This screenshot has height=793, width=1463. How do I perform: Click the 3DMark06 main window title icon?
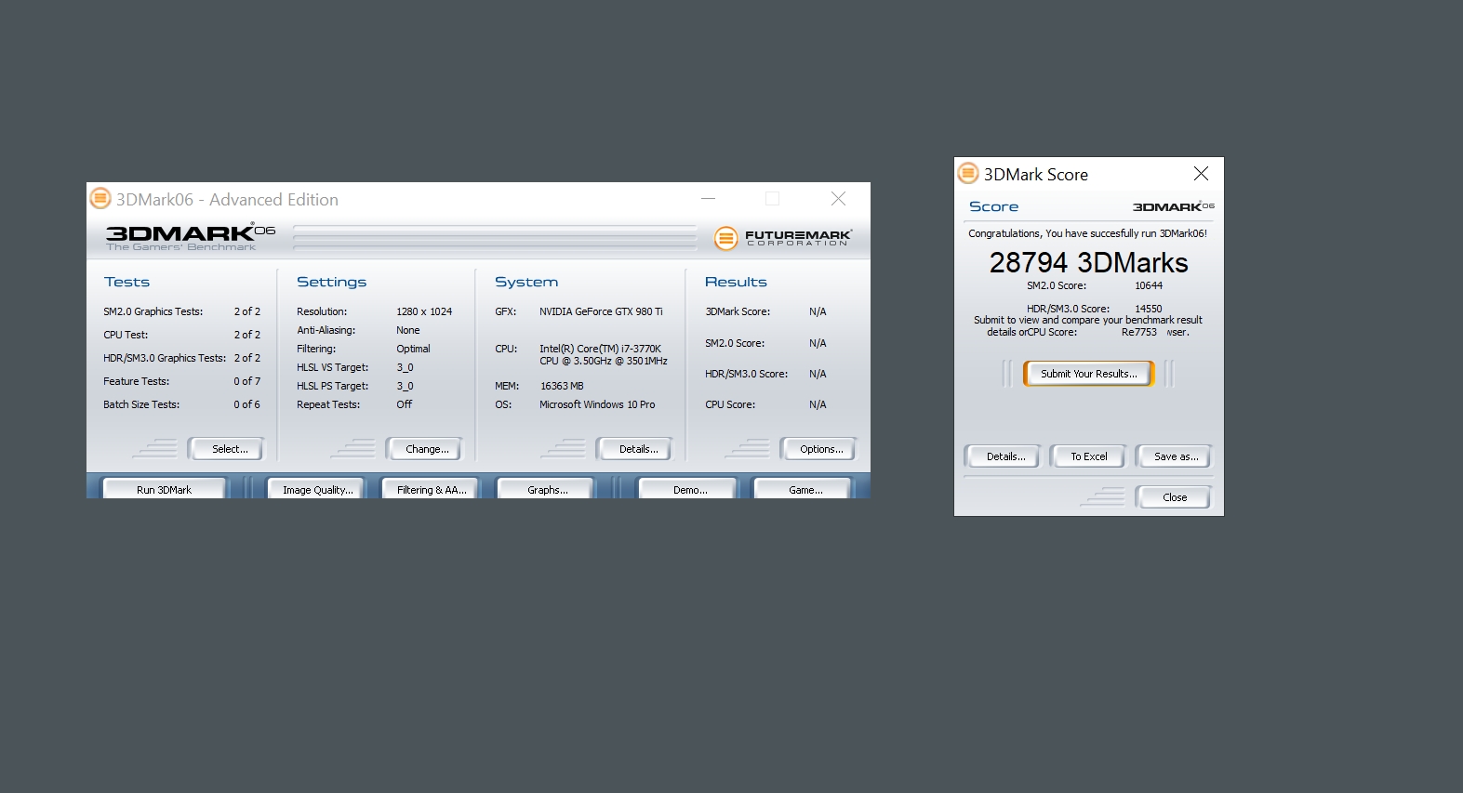pos(100,198)
